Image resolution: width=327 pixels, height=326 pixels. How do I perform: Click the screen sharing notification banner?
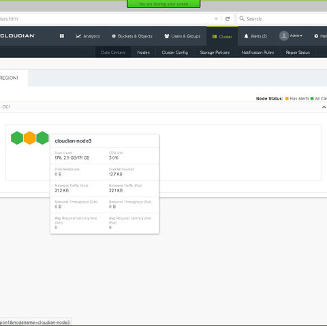click(163, 4)
